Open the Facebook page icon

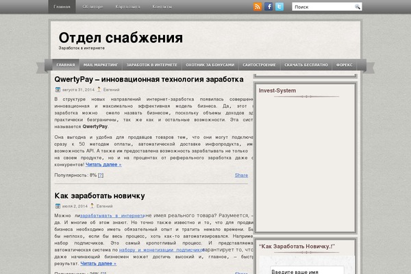click(x=269, y=7)
